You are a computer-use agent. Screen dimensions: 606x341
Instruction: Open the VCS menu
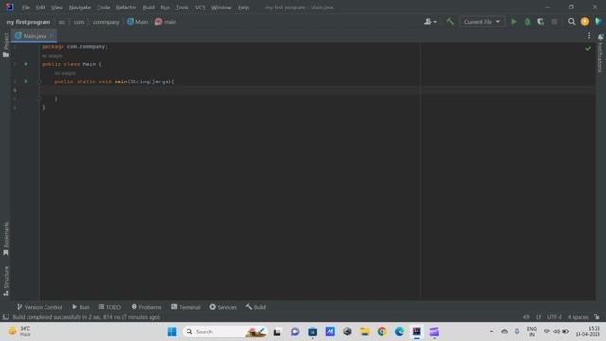[x=200, y=8]
